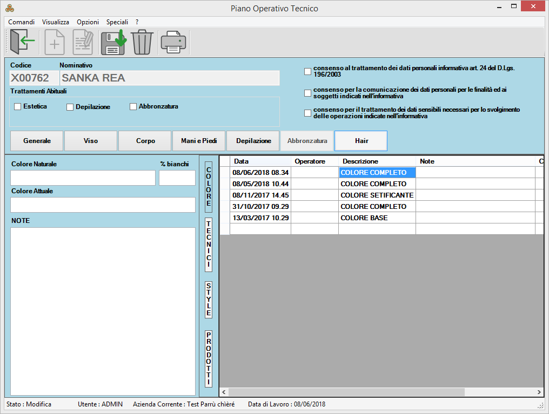Screen dimensions: 549x414
Task: Click the Generale button
Action: point(37,141)
